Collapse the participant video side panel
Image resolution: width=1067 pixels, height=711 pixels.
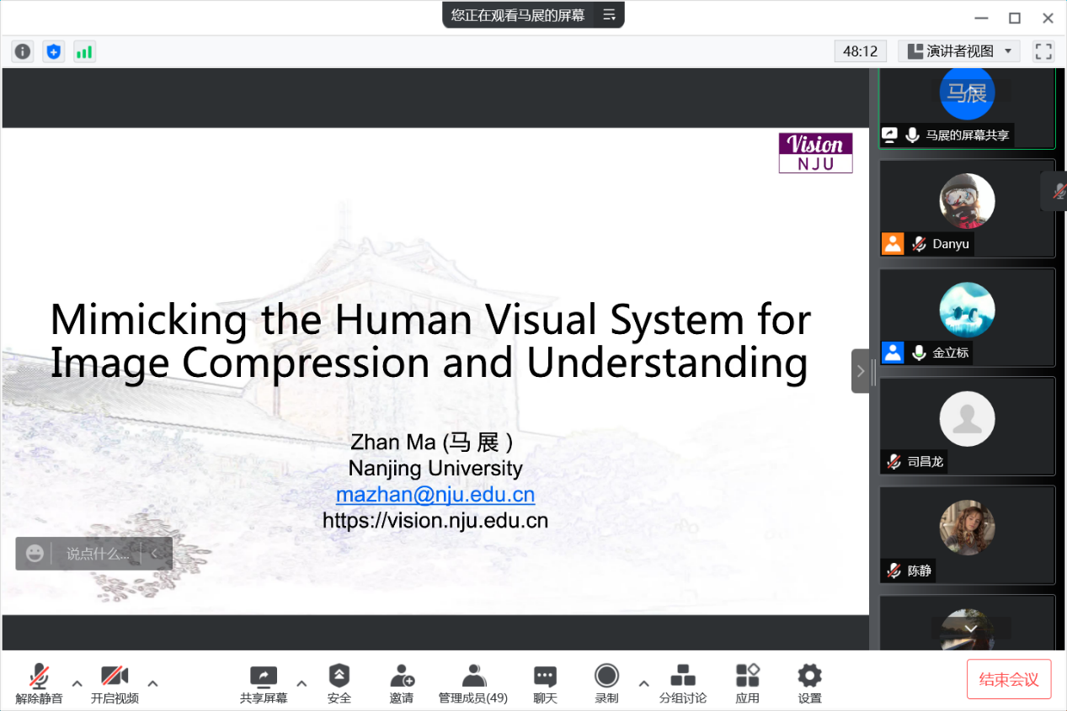(x=860, y=371)
